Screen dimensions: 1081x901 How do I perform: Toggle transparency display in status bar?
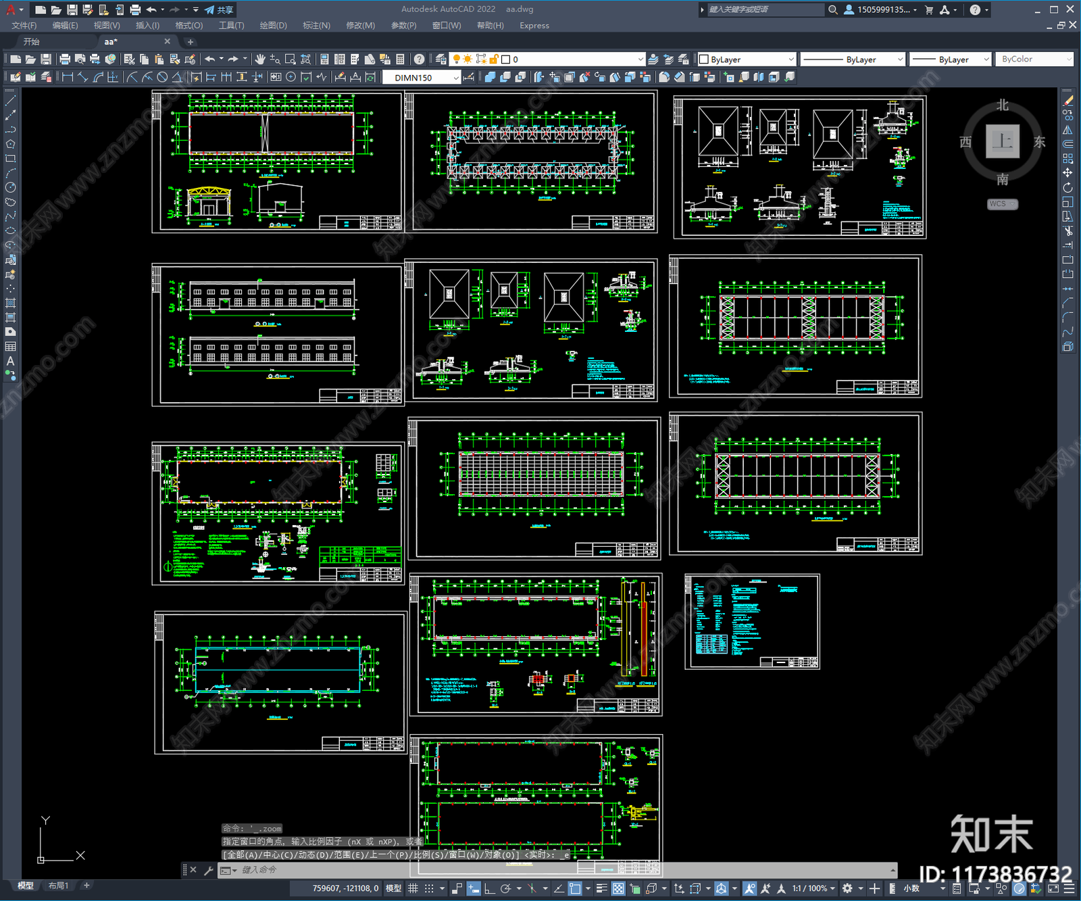click(618, 888)
